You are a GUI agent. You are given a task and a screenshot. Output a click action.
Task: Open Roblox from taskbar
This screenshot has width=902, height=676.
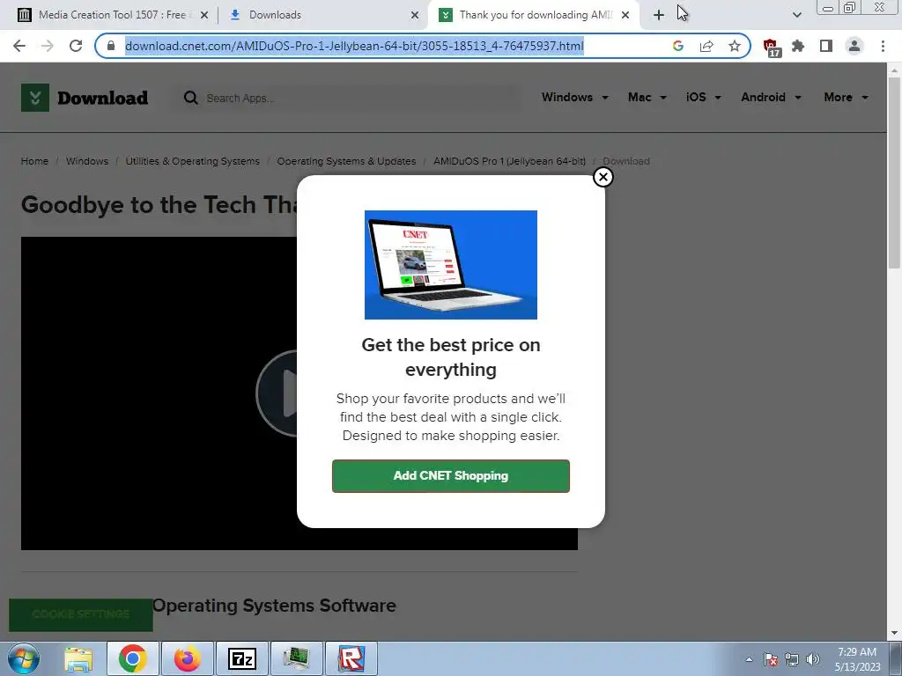(x=351, y=658)
